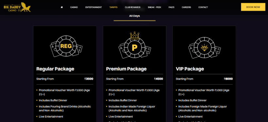Go to the Tariffs page
This screenshot has width=268, height=122.
[x=113, y=7]
